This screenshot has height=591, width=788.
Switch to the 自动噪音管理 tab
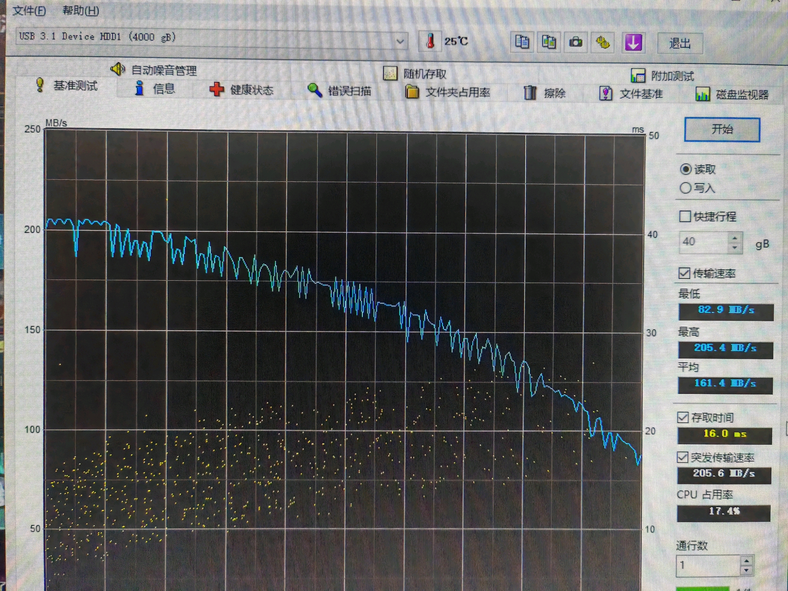click(154, 70)
